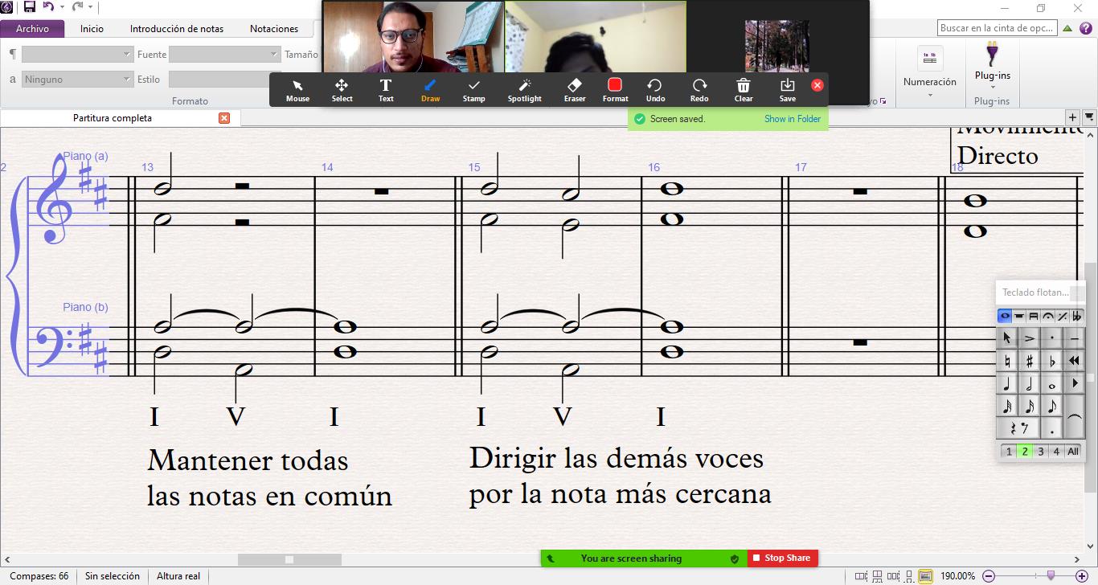The height and width of the screenshot is (585, 1098).
Task: Toggle voice 1 button on keypad
Action: click(x=1009, y=452)
